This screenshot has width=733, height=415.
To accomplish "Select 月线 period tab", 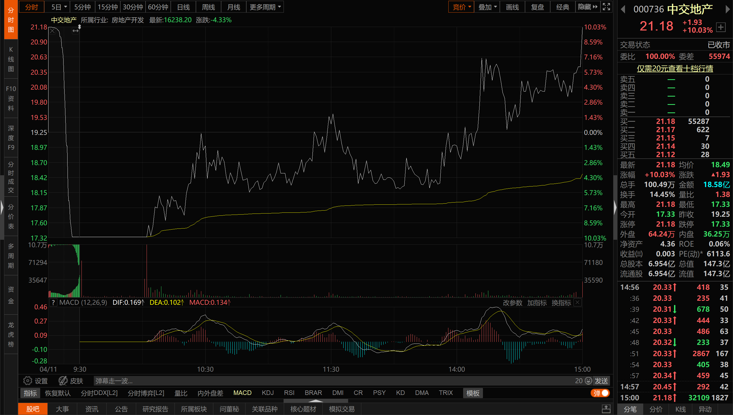I will (x=233, y=7).
